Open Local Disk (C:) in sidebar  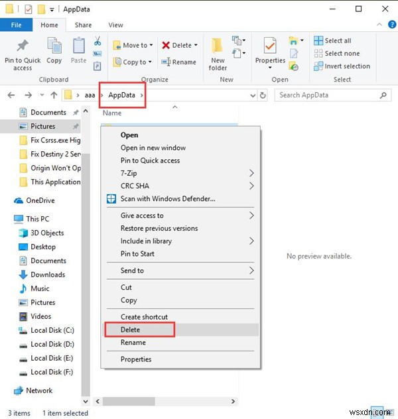coord(46,330)
